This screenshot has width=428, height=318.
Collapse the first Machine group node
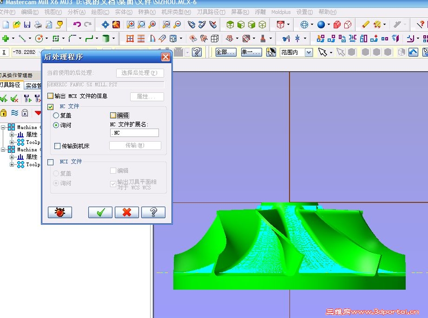(x=3, y=127)
